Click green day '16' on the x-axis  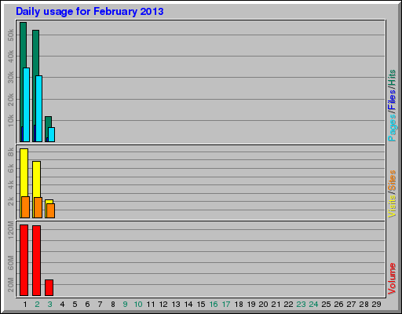point(214,305)
